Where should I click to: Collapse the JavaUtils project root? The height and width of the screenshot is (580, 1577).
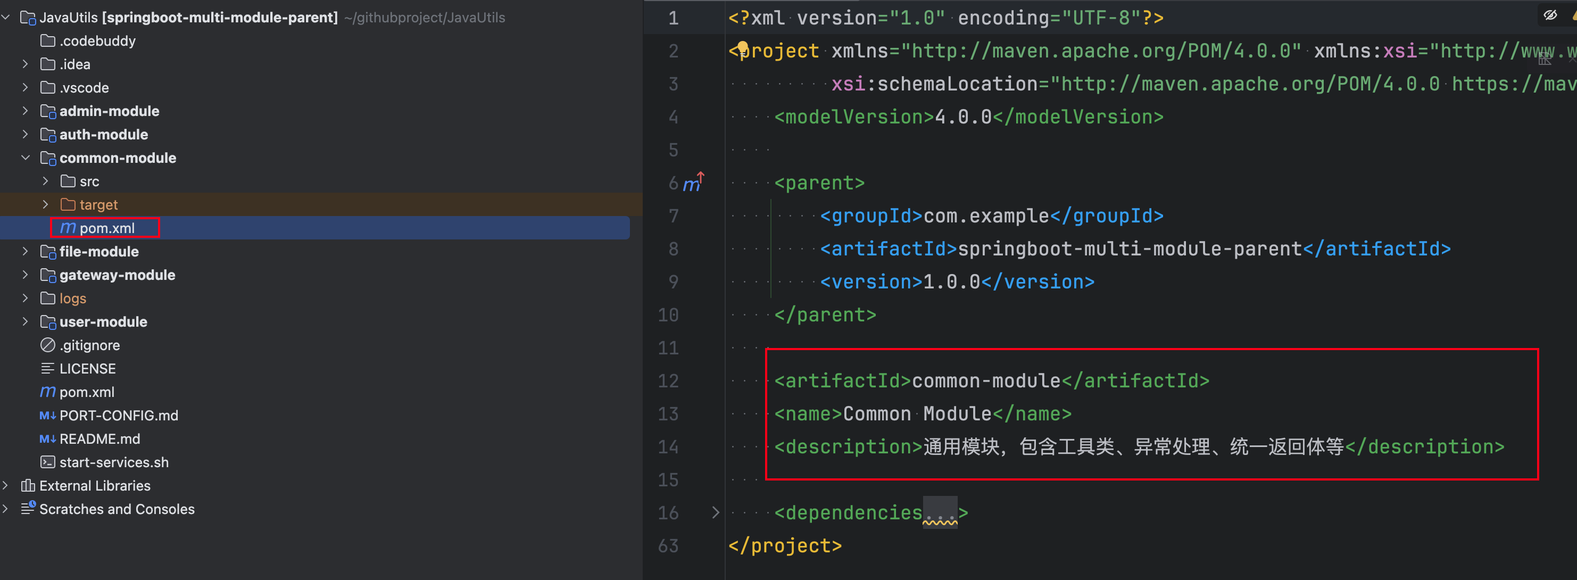coord(5,17)
